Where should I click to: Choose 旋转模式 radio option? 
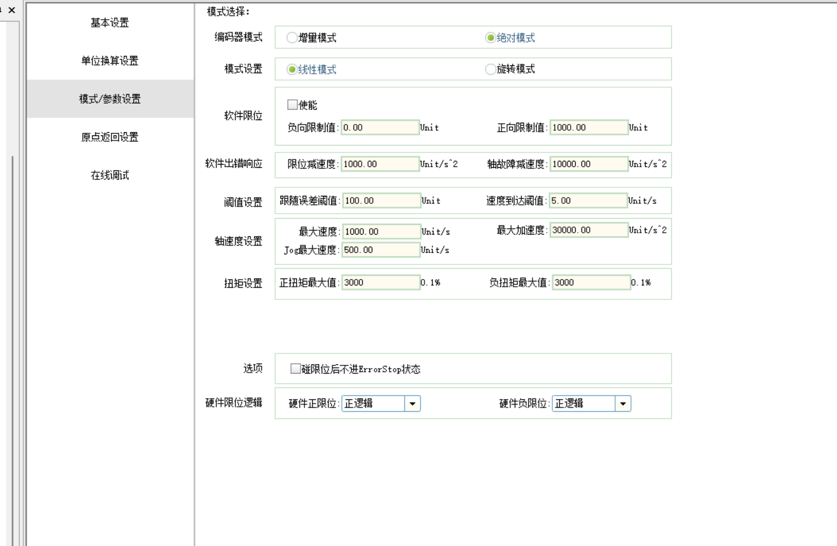491,69
